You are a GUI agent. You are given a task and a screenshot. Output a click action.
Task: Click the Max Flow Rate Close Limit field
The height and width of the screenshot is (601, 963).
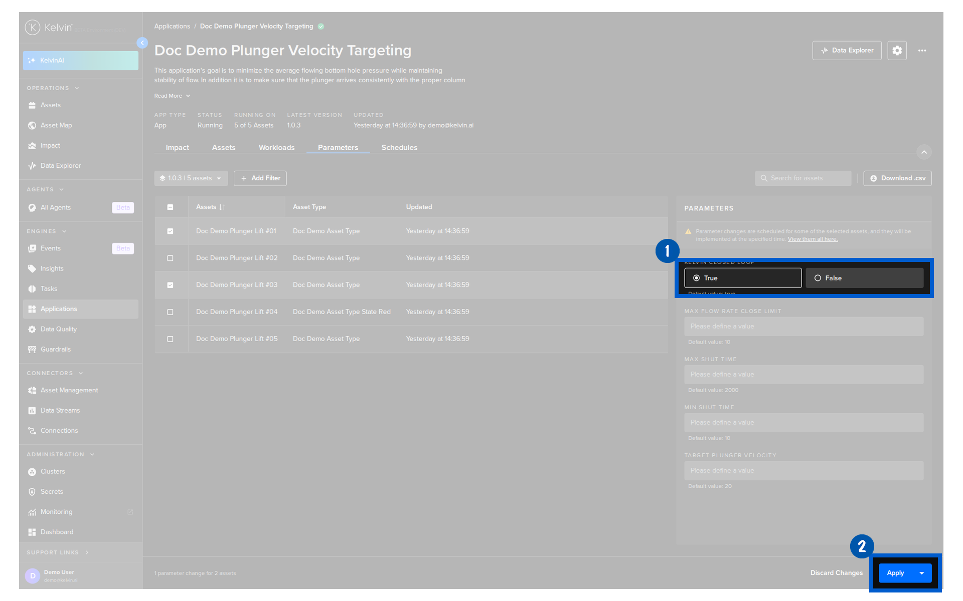pos(804,327)
